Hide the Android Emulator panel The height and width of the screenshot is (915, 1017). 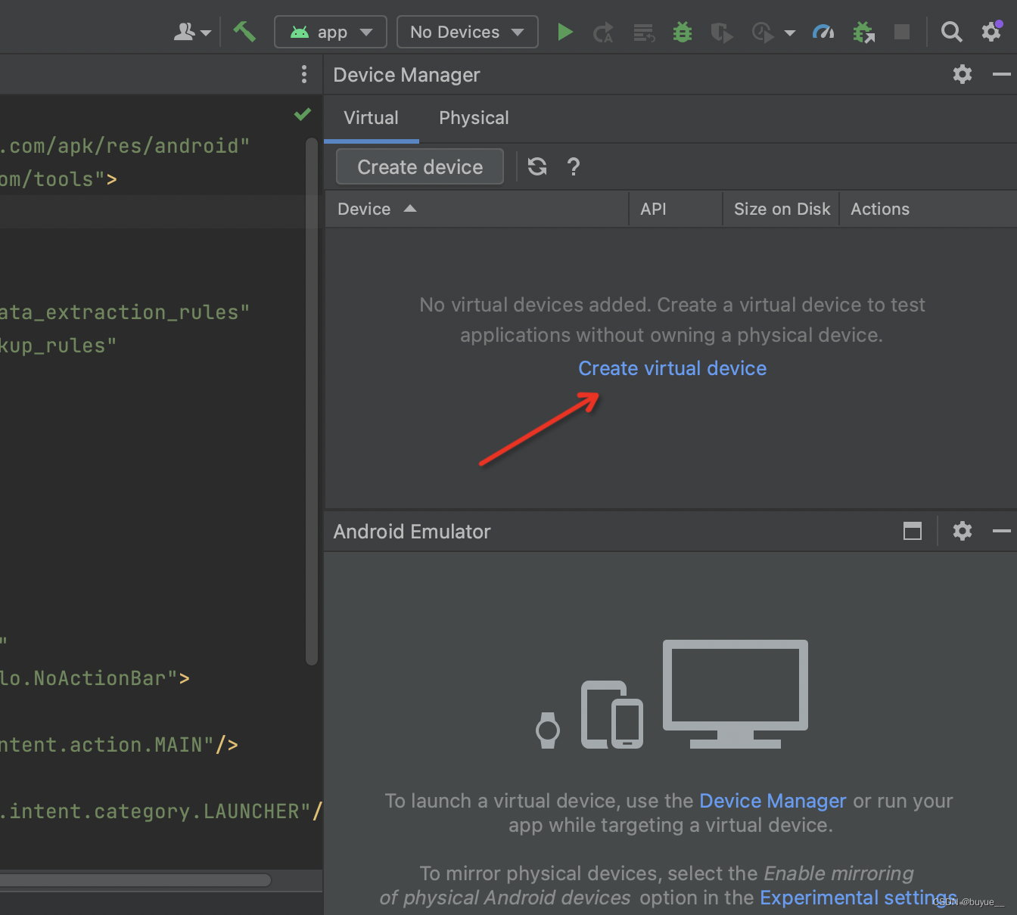click(1002, 531)
